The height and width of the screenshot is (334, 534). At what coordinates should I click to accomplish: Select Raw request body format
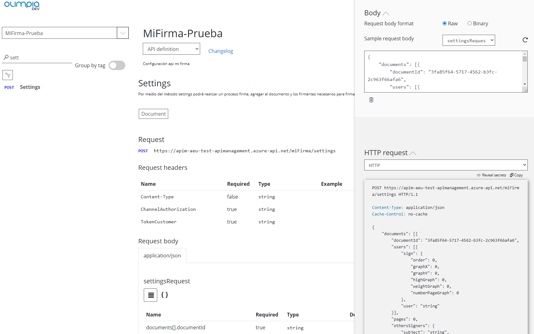pos(444,23)
